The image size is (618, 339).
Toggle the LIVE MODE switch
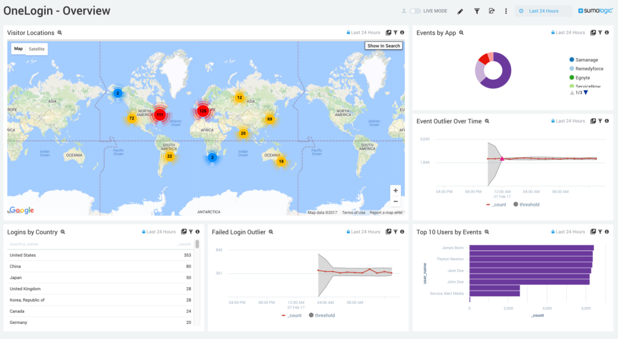coord(415,11)
